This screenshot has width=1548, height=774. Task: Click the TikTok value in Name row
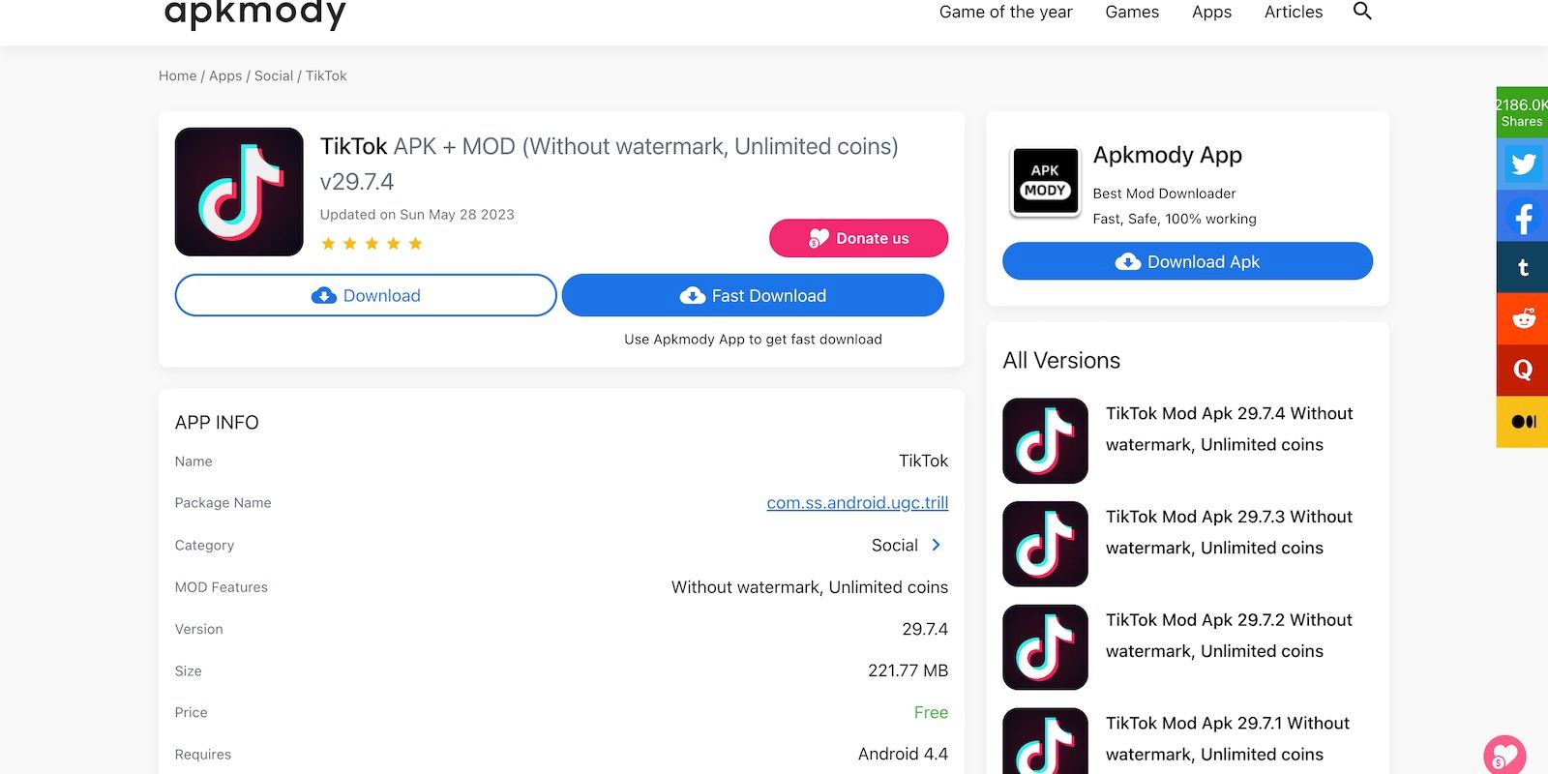pyautogui.click(x=923, y=461)
